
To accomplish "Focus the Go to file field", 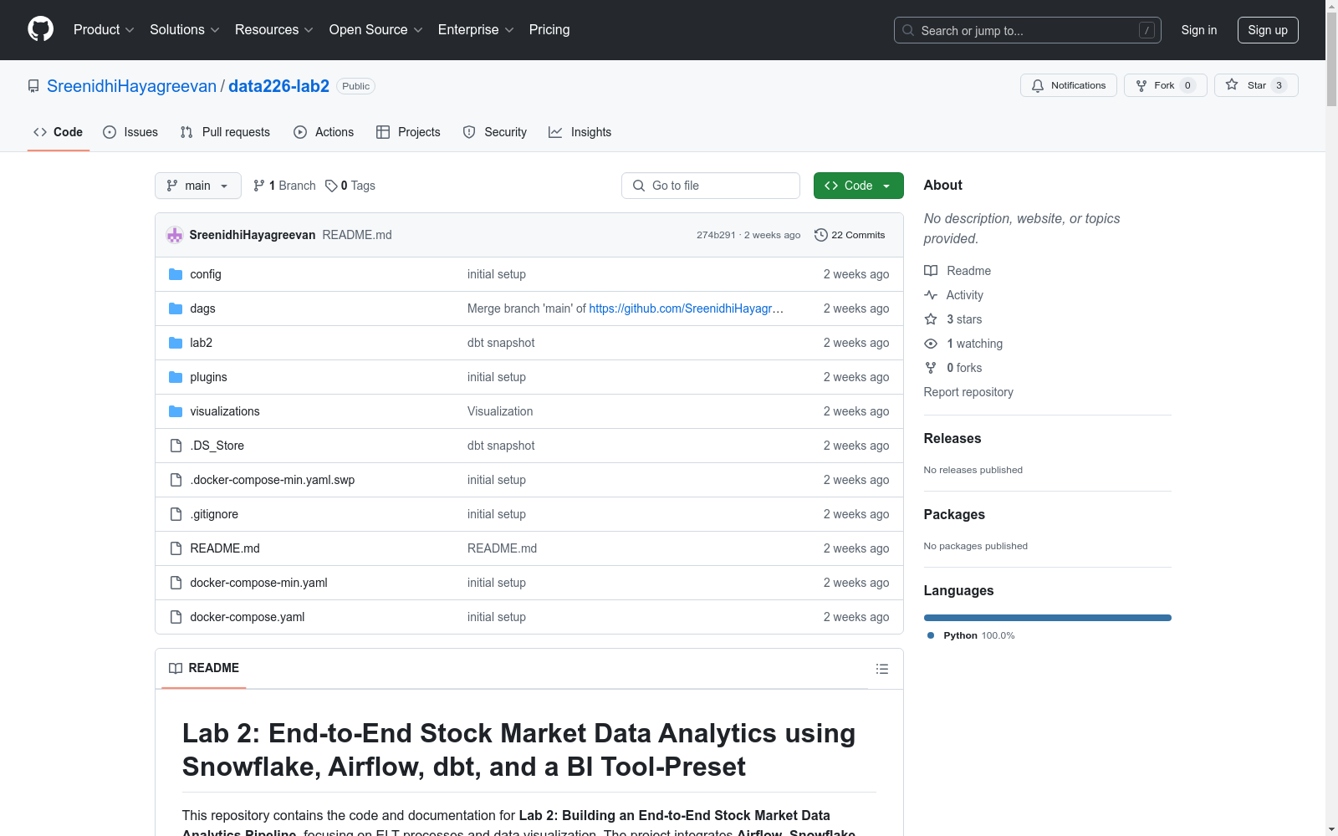I will tap(711, 186).
